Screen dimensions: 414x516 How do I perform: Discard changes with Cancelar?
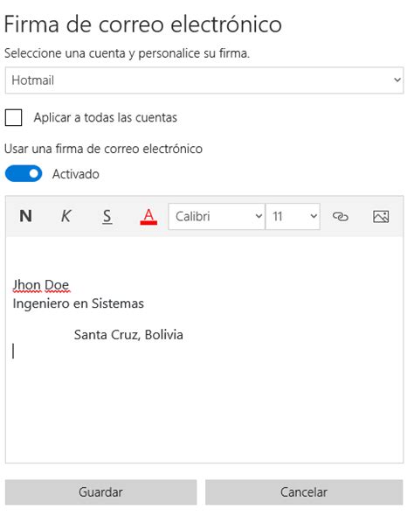point(304,492)
